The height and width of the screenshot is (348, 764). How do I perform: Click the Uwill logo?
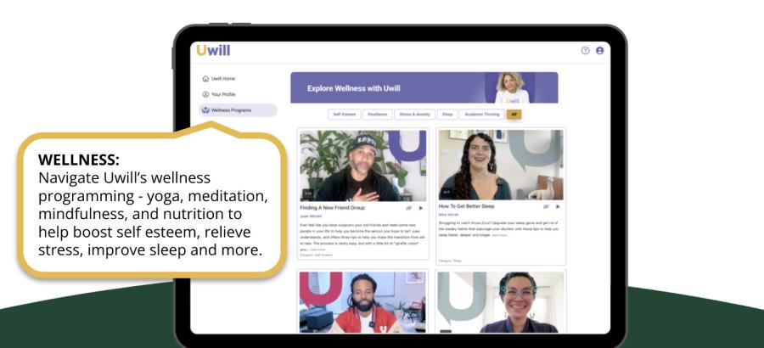pyautogui.click(x=213, y=50)
